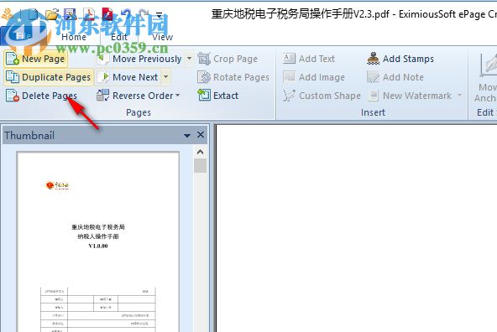Click the save icon in quick access toolbar
The width and height of the screenshot is (497, 332).
pyautogui.click(x=70, y=14)
